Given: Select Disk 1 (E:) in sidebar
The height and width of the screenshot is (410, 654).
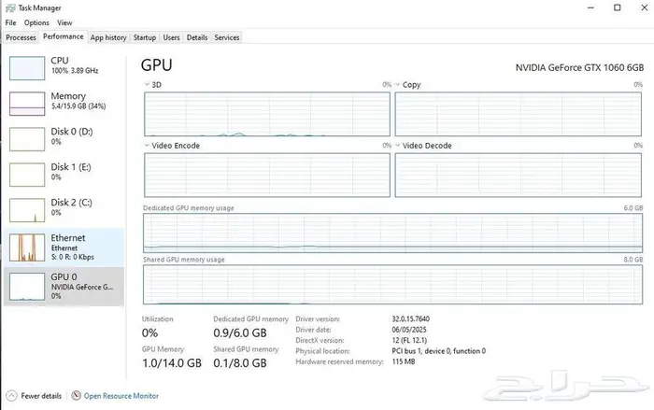Looking at the screenshot, I should click(x=26, y=174).
